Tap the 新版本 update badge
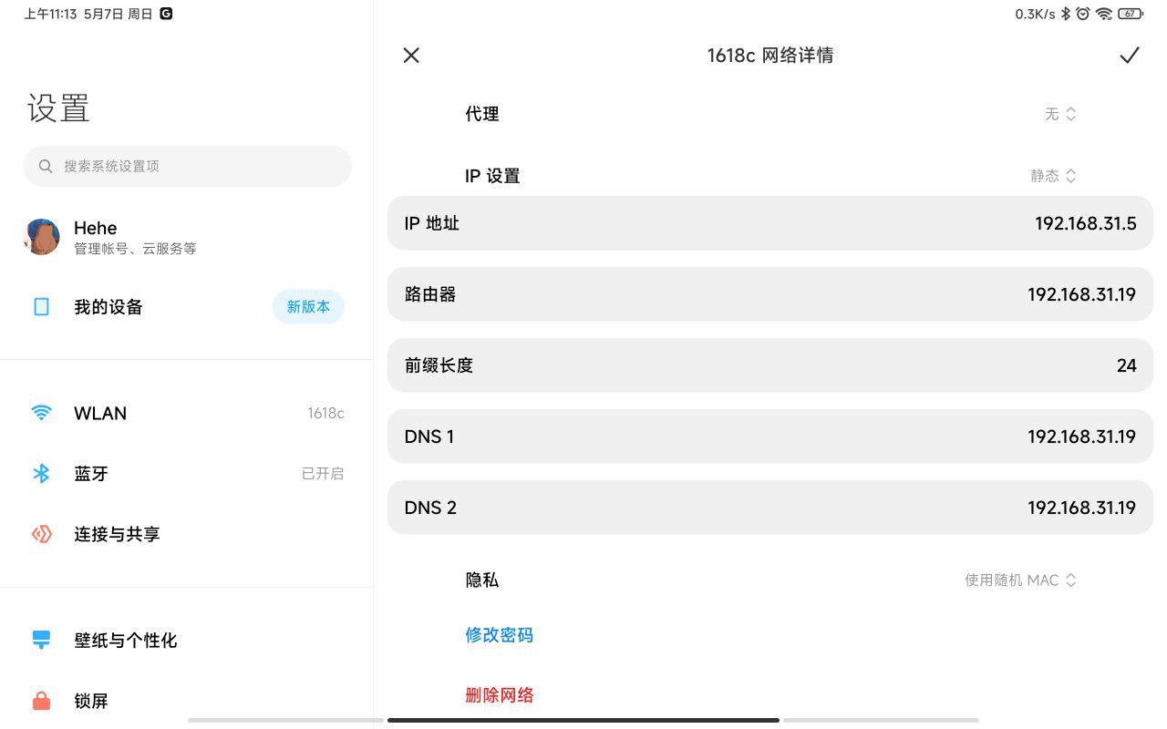This screenshot has height=729, width=1167. (x=308, y=307)
